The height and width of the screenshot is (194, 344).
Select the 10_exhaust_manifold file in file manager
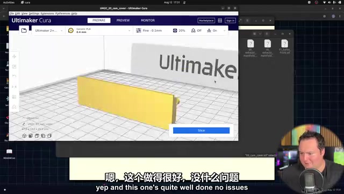coord(268,48)
